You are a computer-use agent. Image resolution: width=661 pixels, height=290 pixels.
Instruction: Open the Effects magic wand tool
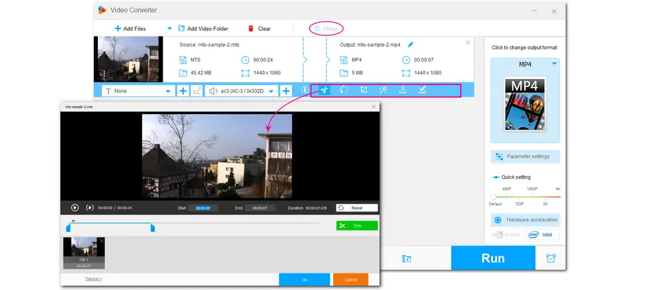(x=383, y=90)
